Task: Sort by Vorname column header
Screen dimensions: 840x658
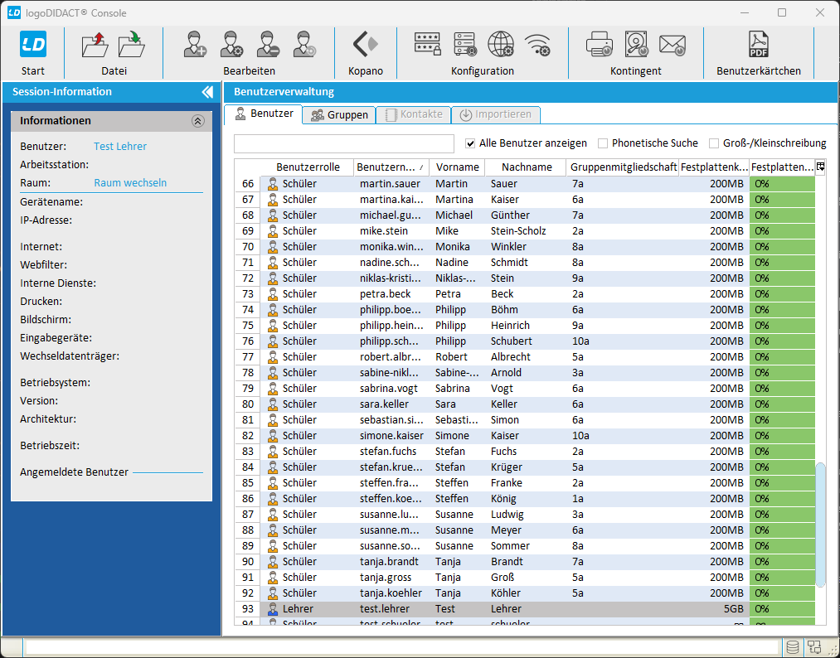Action: point(457,167)
